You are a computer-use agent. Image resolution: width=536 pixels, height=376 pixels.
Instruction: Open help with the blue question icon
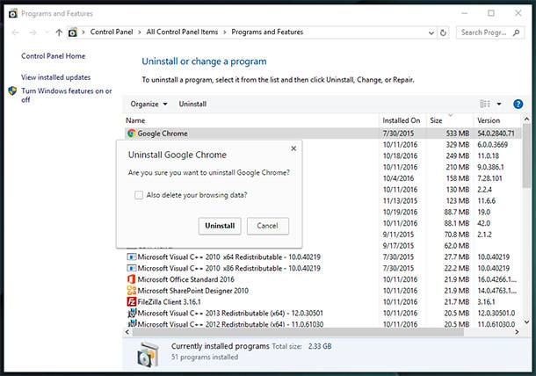click(x=518, y=104)
